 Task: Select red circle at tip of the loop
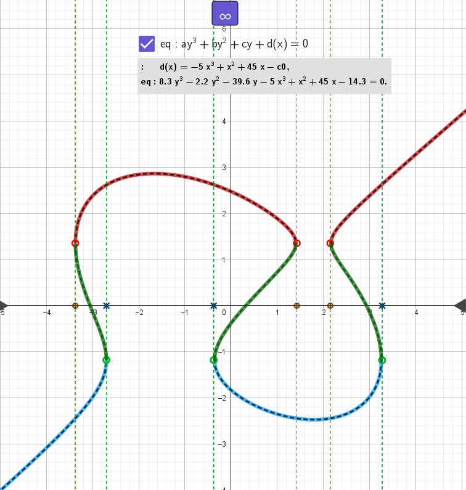click(x=296, y=243)
